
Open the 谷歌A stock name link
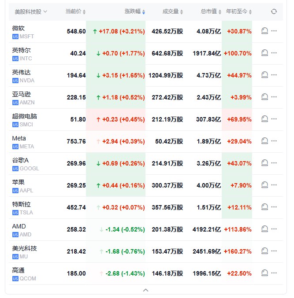coord(20,160)
